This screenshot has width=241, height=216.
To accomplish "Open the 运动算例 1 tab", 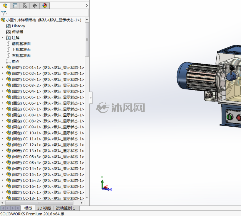I will point(66,208).
